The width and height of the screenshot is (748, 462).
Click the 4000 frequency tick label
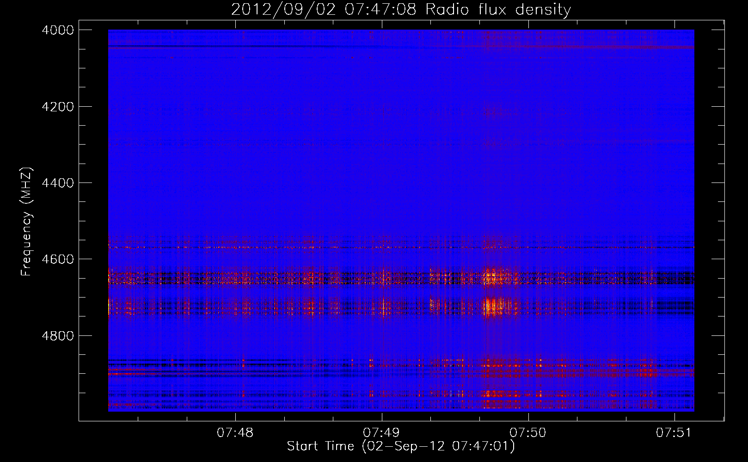point(58,30)
